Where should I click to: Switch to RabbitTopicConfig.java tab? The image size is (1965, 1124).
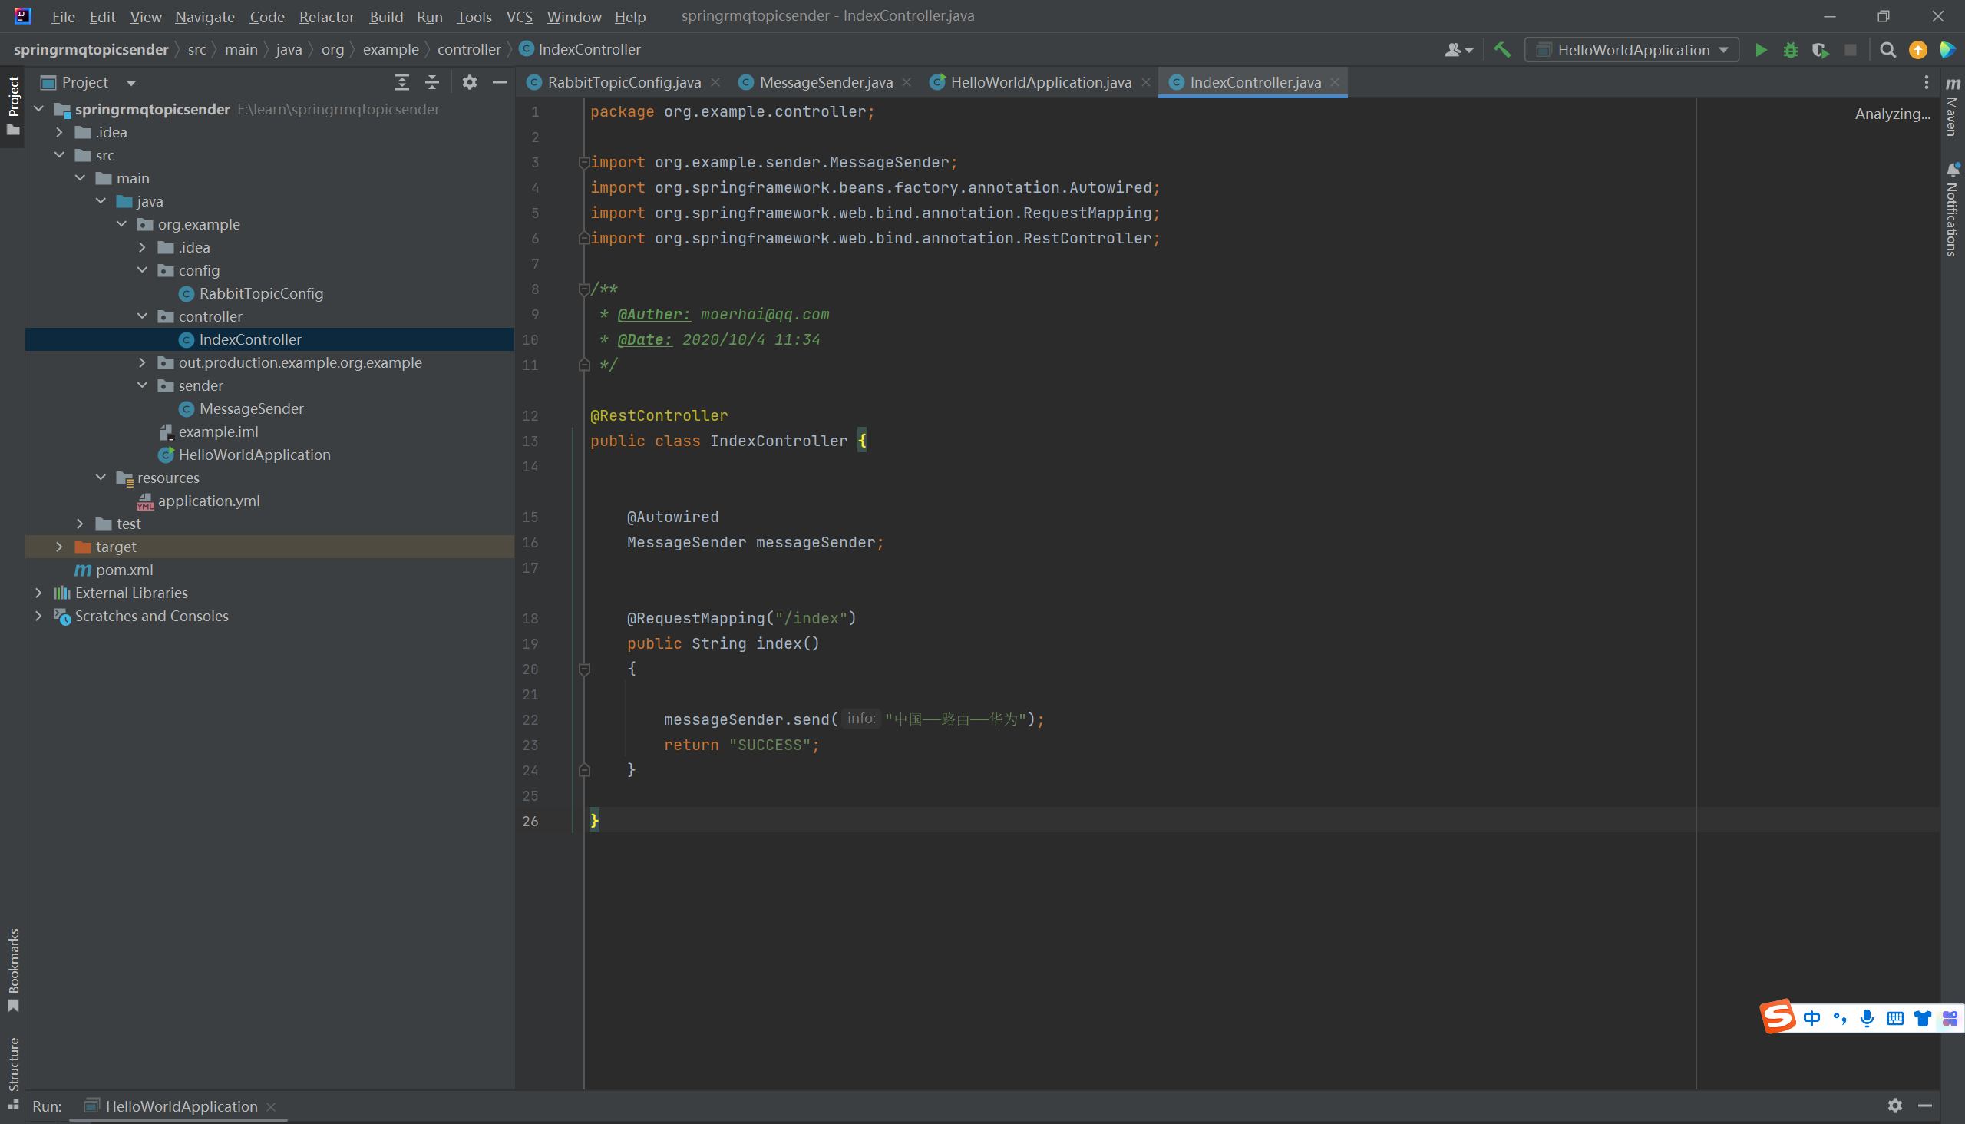tap(623, 82)
